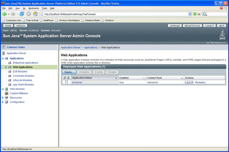Click the REGISTRATION button

coord(192,26)
